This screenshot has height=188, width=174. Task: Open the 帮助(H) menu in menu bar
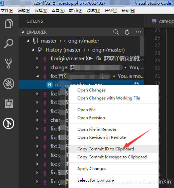click(128, 11)
